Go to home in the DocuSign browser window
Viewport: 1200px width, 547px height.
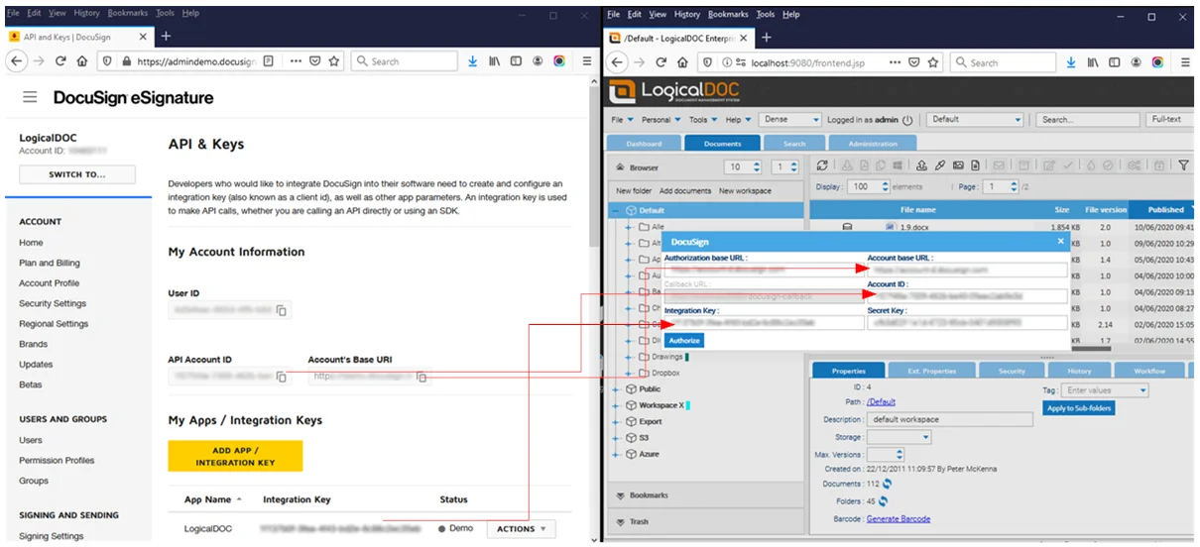point(84,60)
